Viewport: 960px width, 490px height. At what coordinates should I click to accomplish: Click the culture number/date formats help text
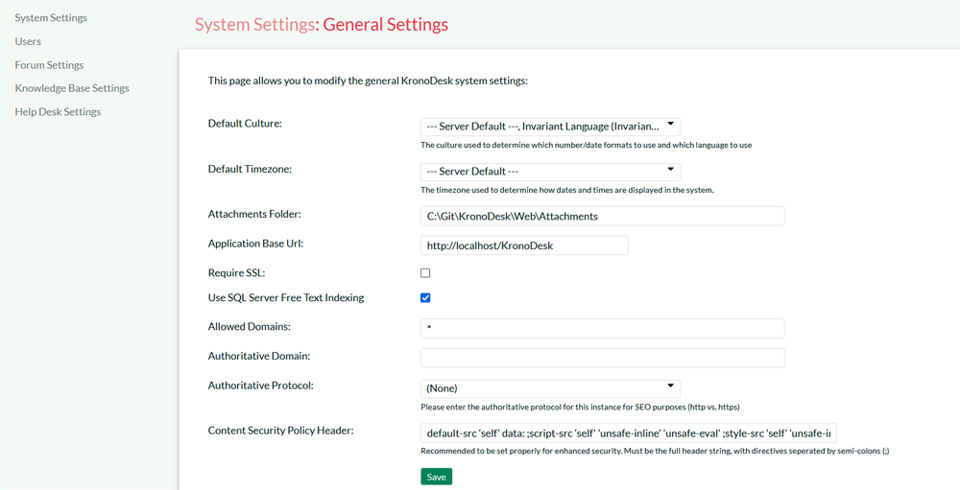click(x=586, y=146)
